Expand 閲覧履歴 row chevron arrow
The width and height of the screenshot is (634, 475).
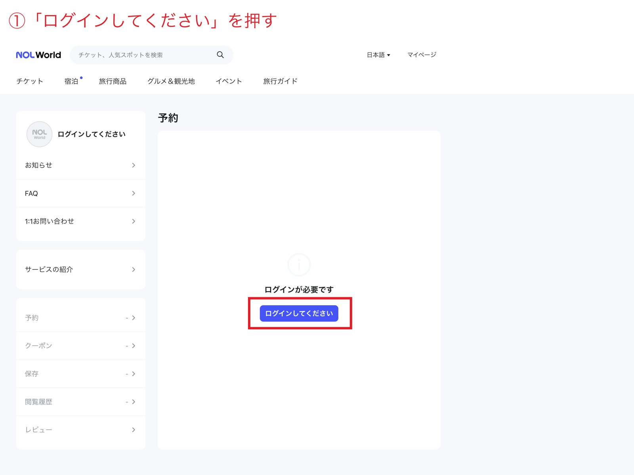[134, 402]
